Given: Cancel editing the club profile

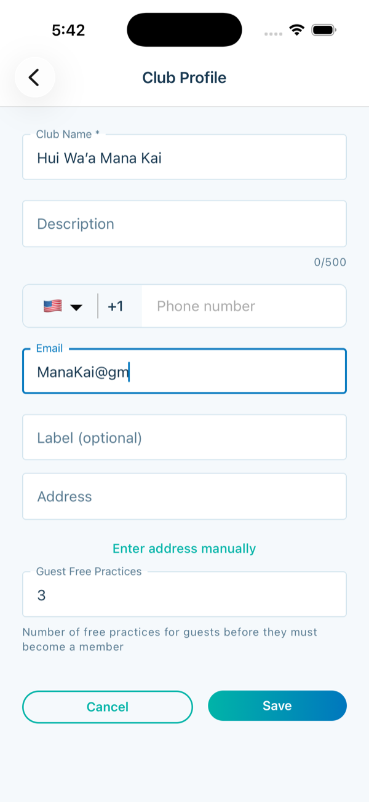Looking at the screenshot, I should (108, 707).
